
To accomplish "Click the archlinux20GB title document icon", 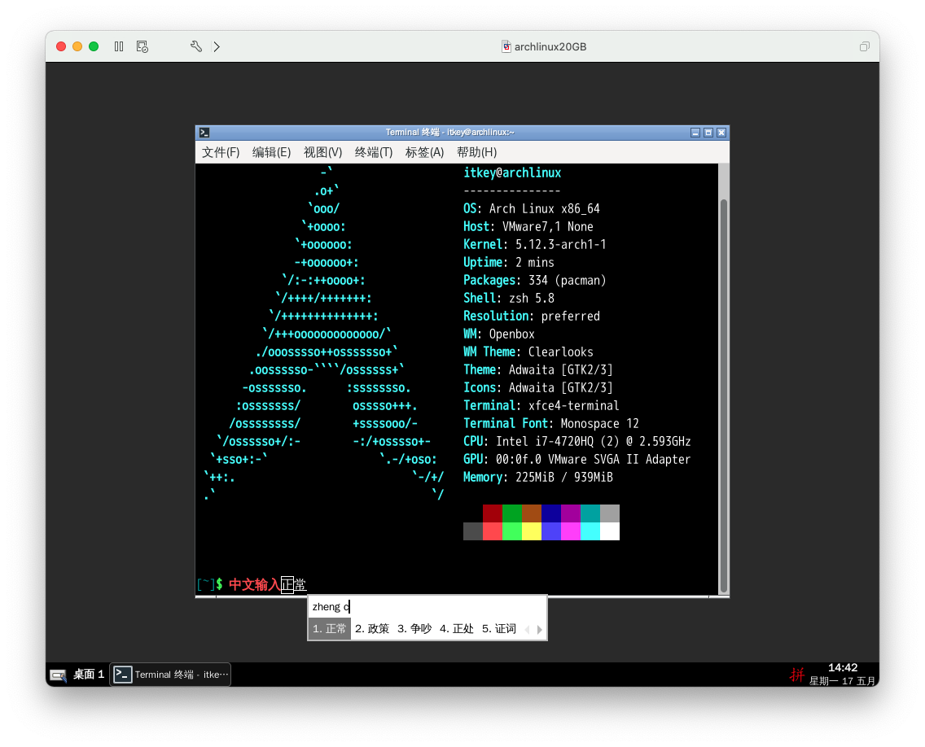I will click(506, 46).
